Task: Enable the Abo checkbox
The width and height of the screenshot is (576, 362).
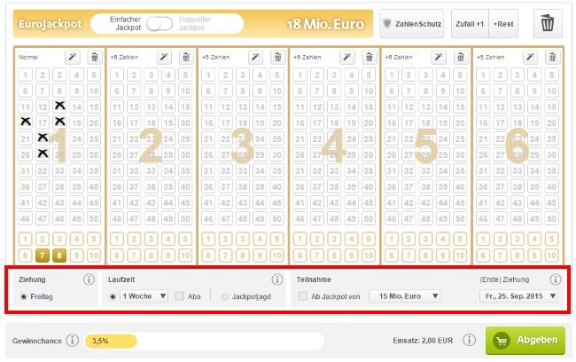Action: click(179, 296)
